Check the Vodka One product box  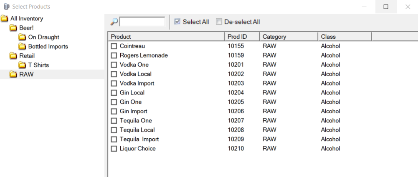(114, 65)
